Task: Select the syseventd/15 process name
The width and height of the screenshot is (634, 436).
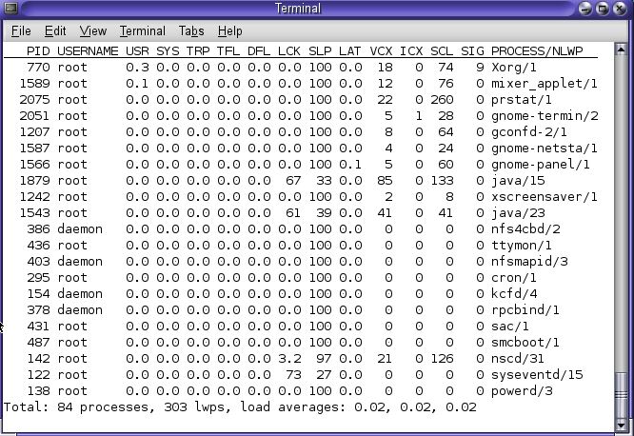Action: (x=537, y=374)
